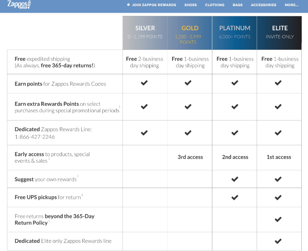Screen dimensions: 308x251
Task: Click the Gold checkmark for Earn points row
Action: (x=188, y=83)
